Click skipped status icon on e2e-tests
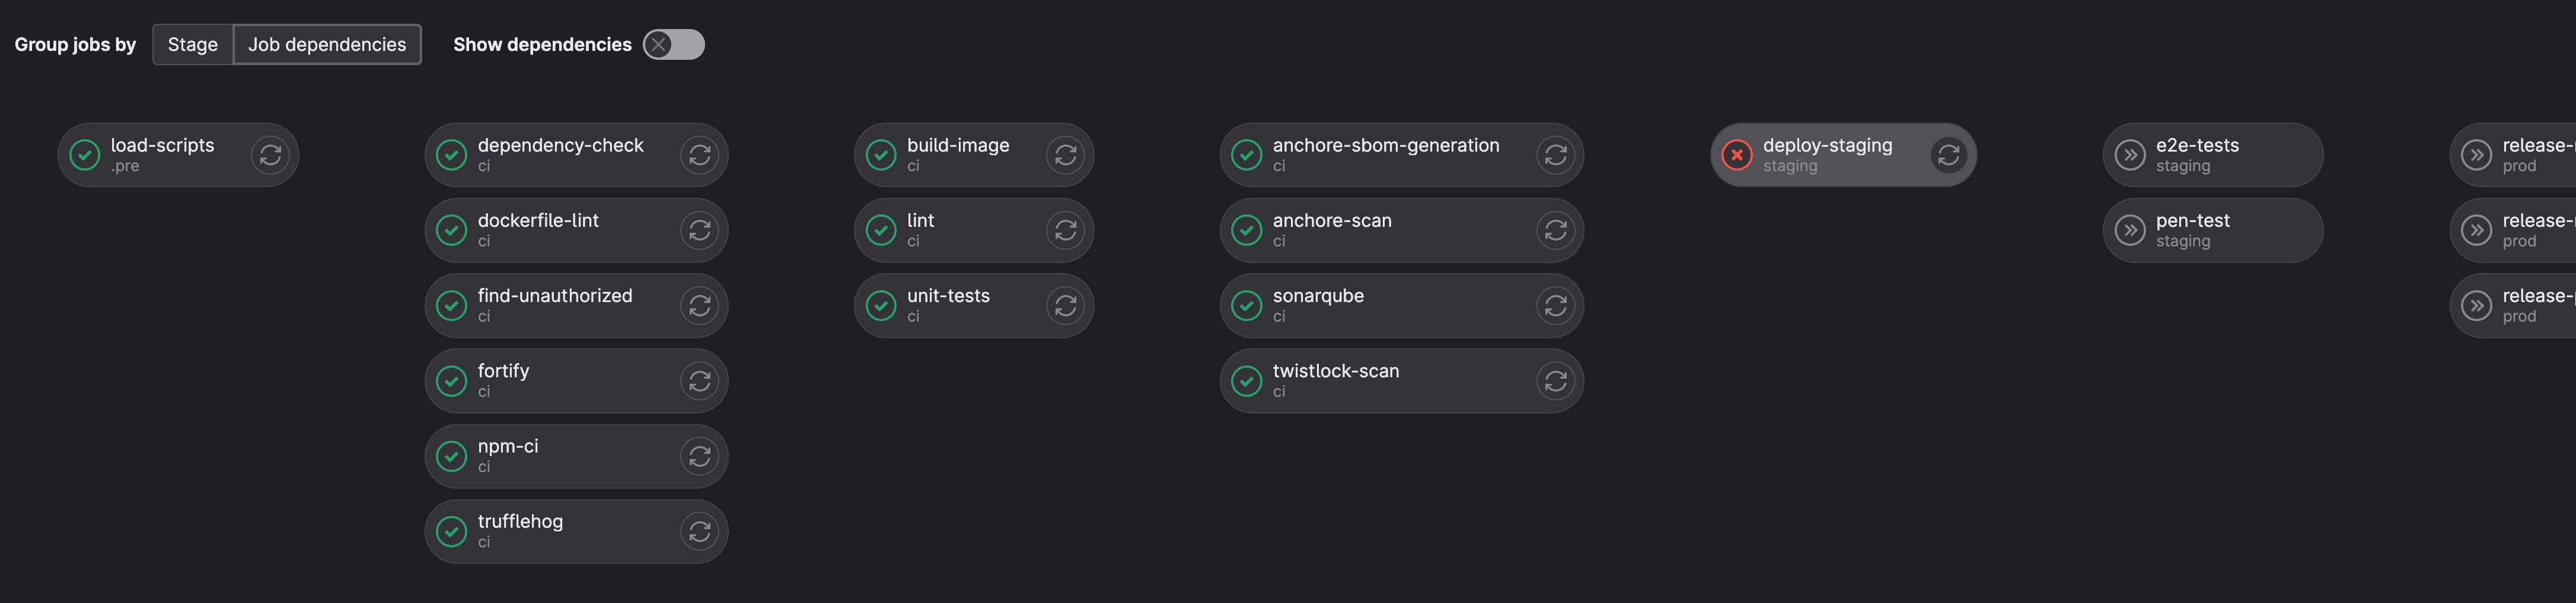2576x603 pixels. pyautogui.click(x=2130, y=156)
